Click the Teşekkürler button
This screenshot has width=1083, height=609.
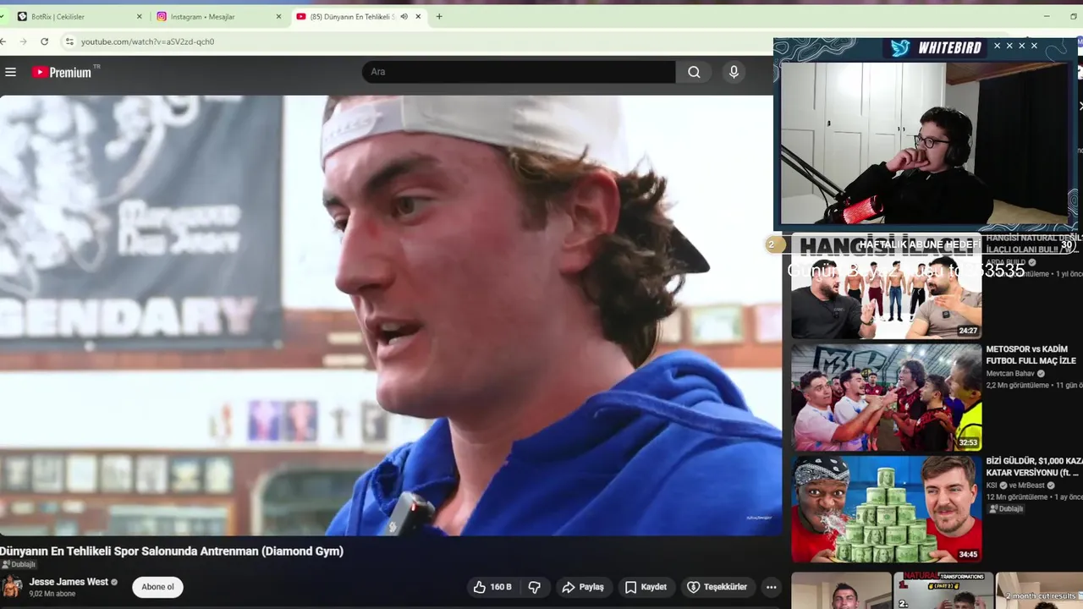coord(717,587)
